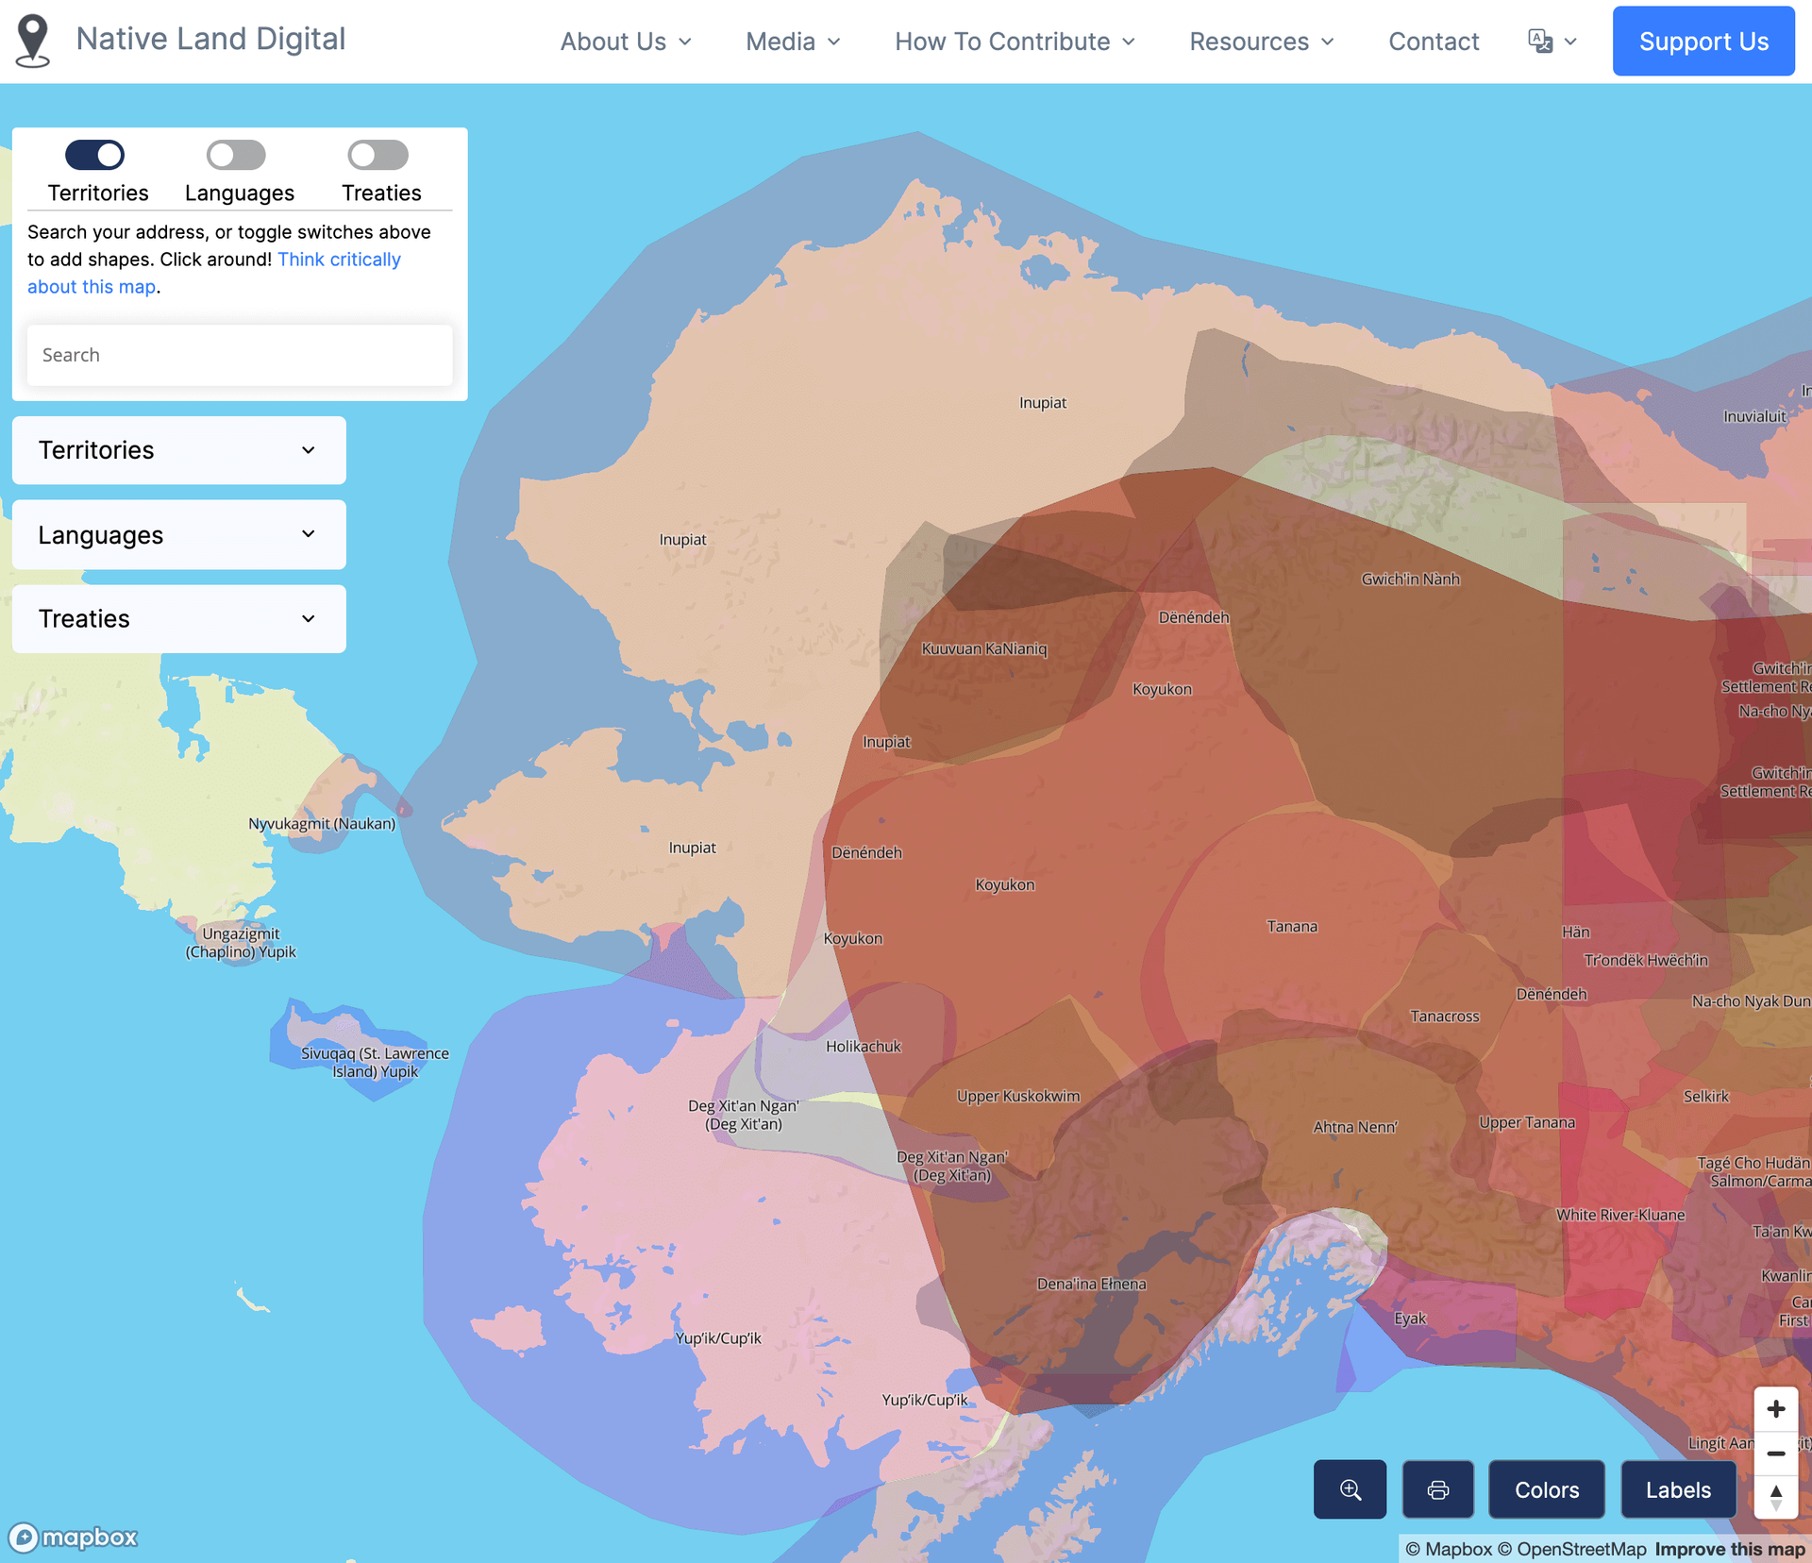Expand the Territories dropdown list
The height and width of the screenshot is (1563, 1812).
click(x=178, y=450)
